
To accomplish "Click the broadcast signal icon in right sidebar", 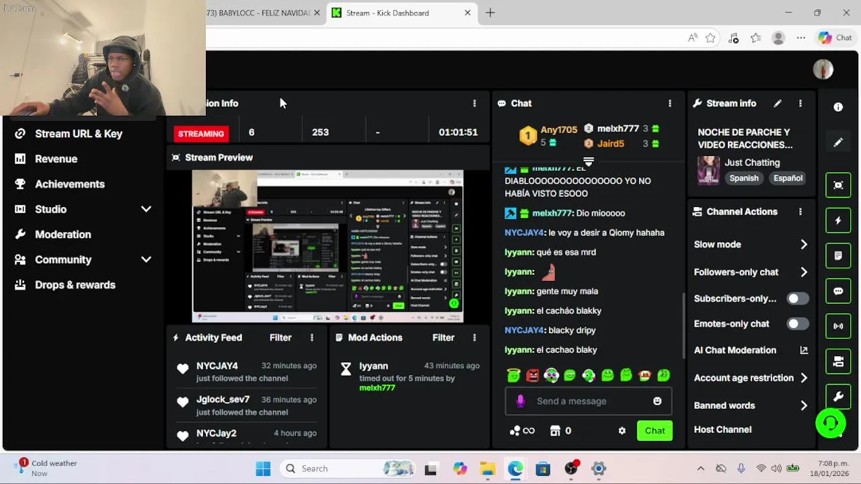I will pos(838,326).
